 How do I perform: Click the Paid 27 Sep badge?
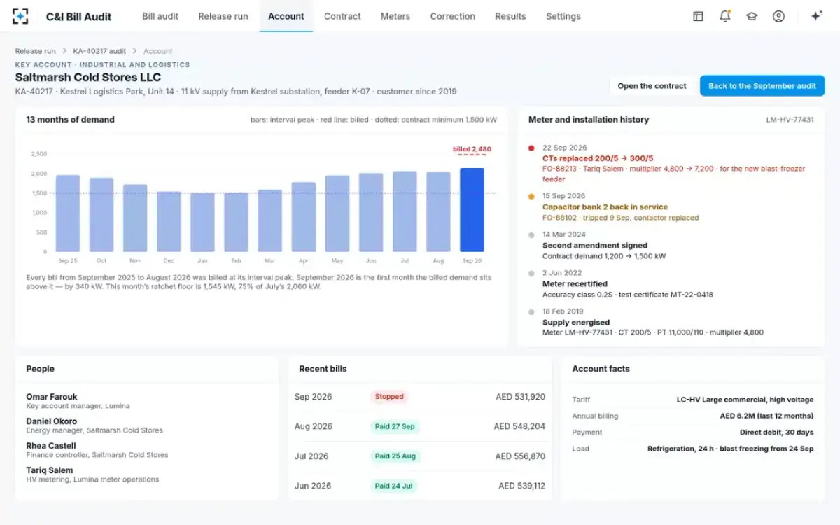point(395,426)
